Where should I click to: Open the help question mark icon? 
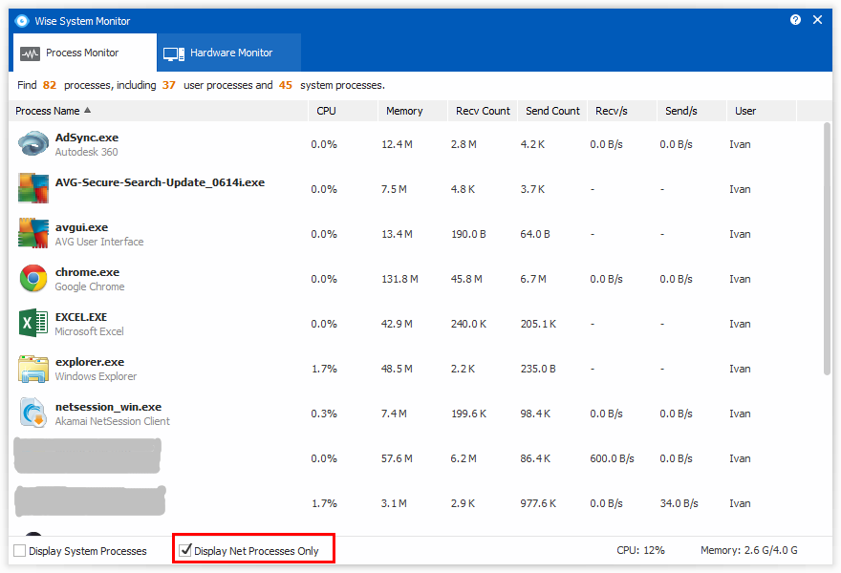(795, 20)
